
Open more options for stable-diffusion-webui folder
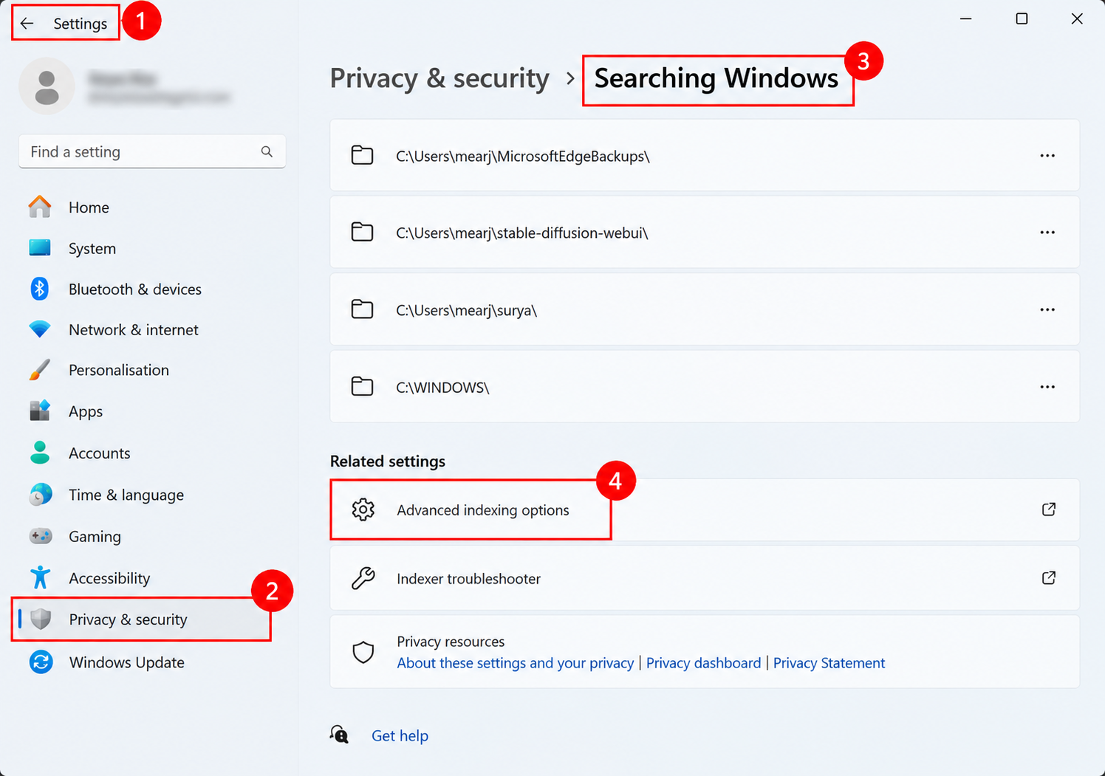[1047, 233]
